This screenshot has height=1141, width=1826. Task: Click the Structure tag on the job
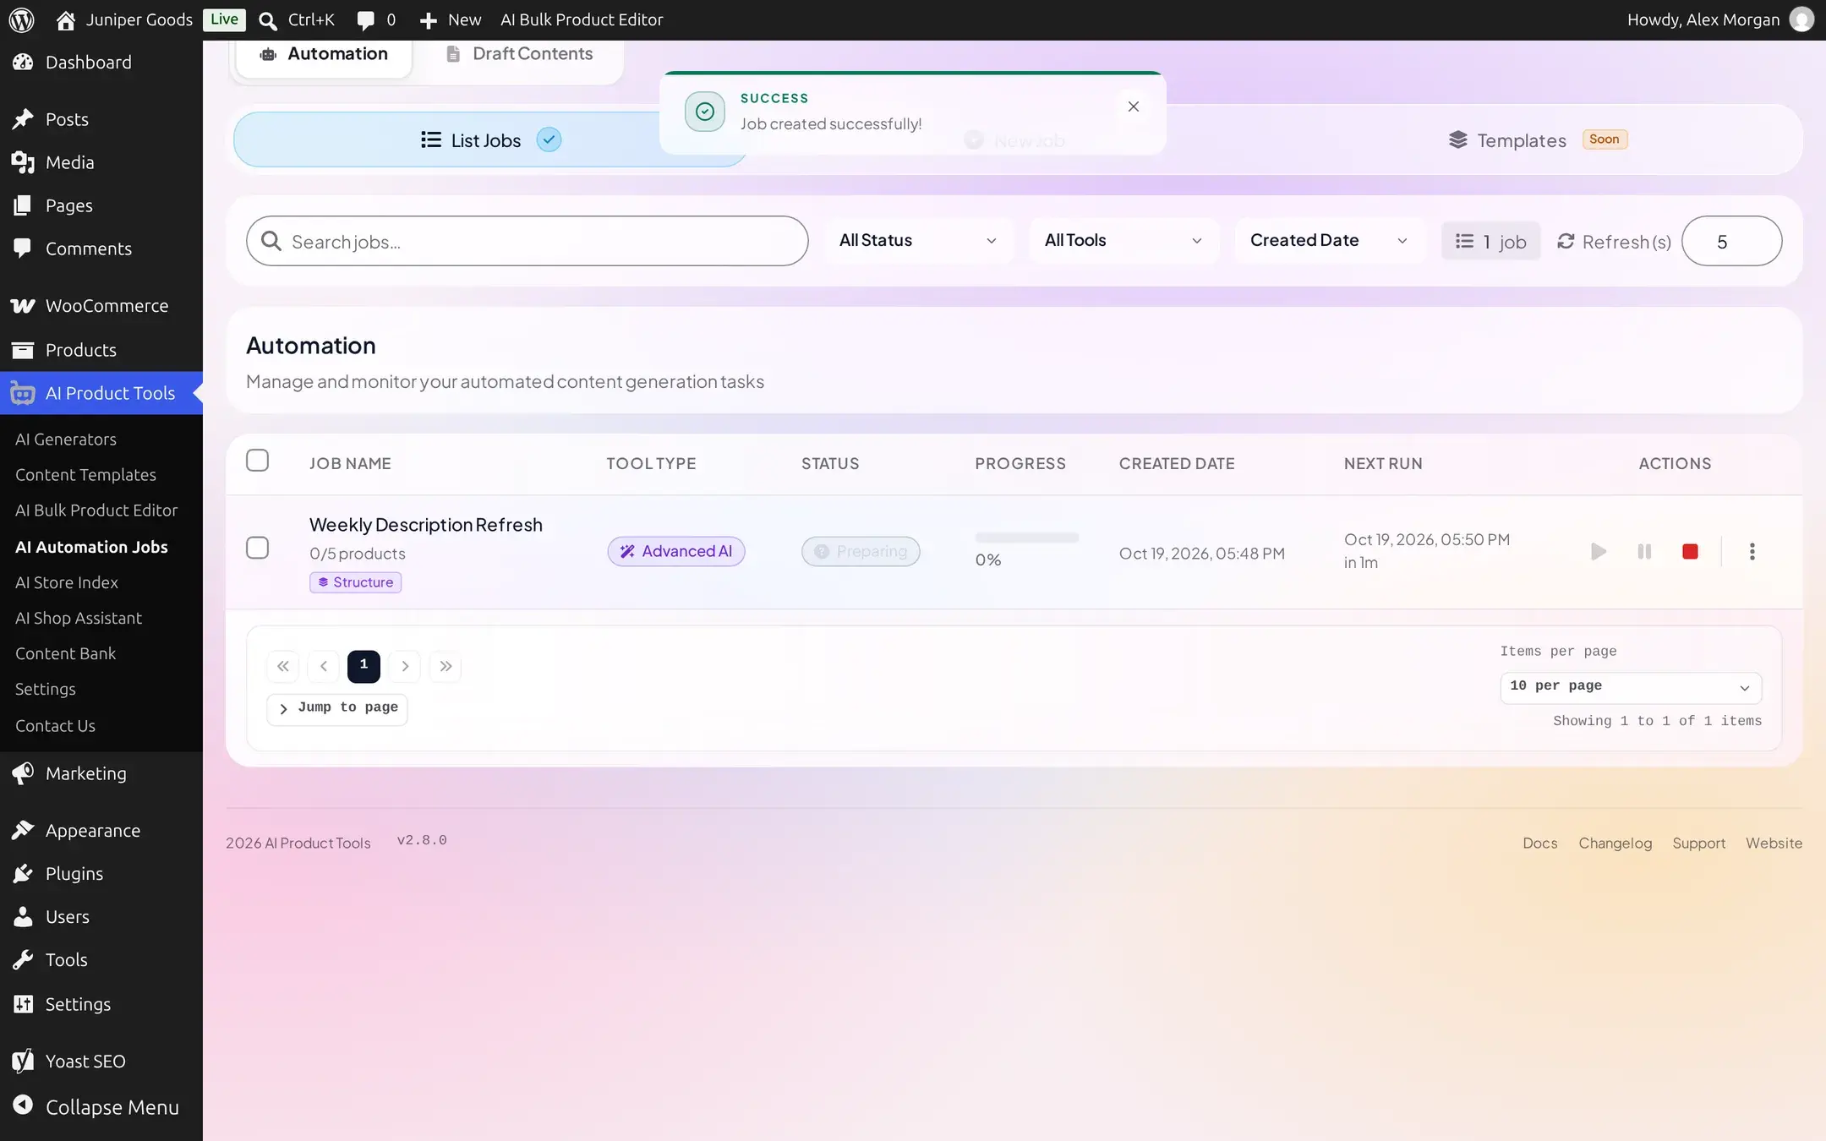(355, 582)
